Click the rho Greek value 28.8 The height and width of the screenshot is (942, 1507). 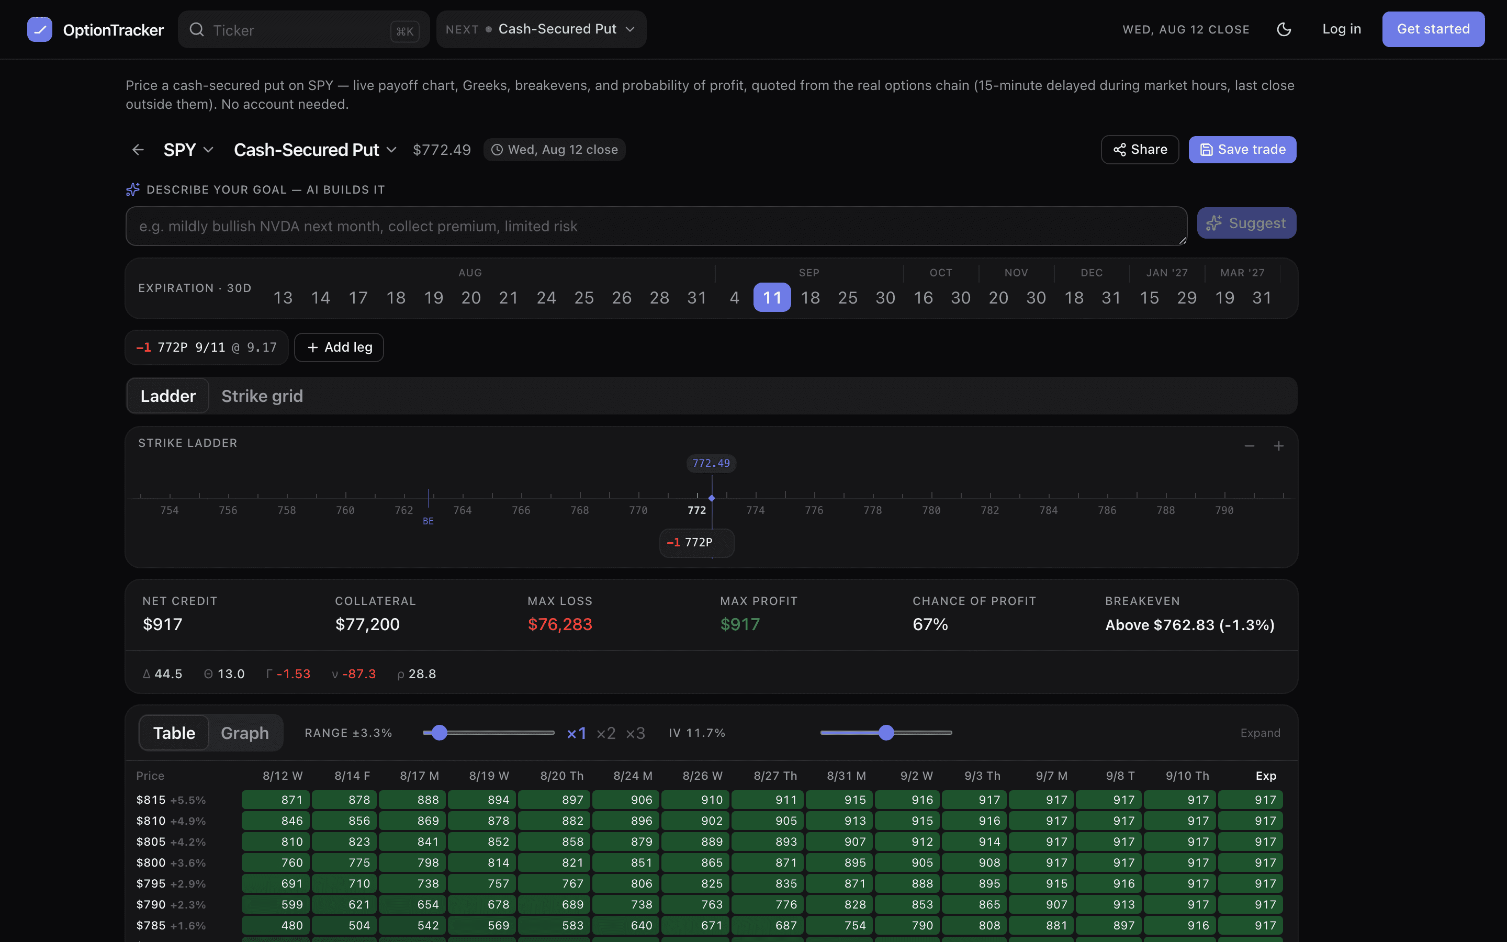[x=422, y=674]
